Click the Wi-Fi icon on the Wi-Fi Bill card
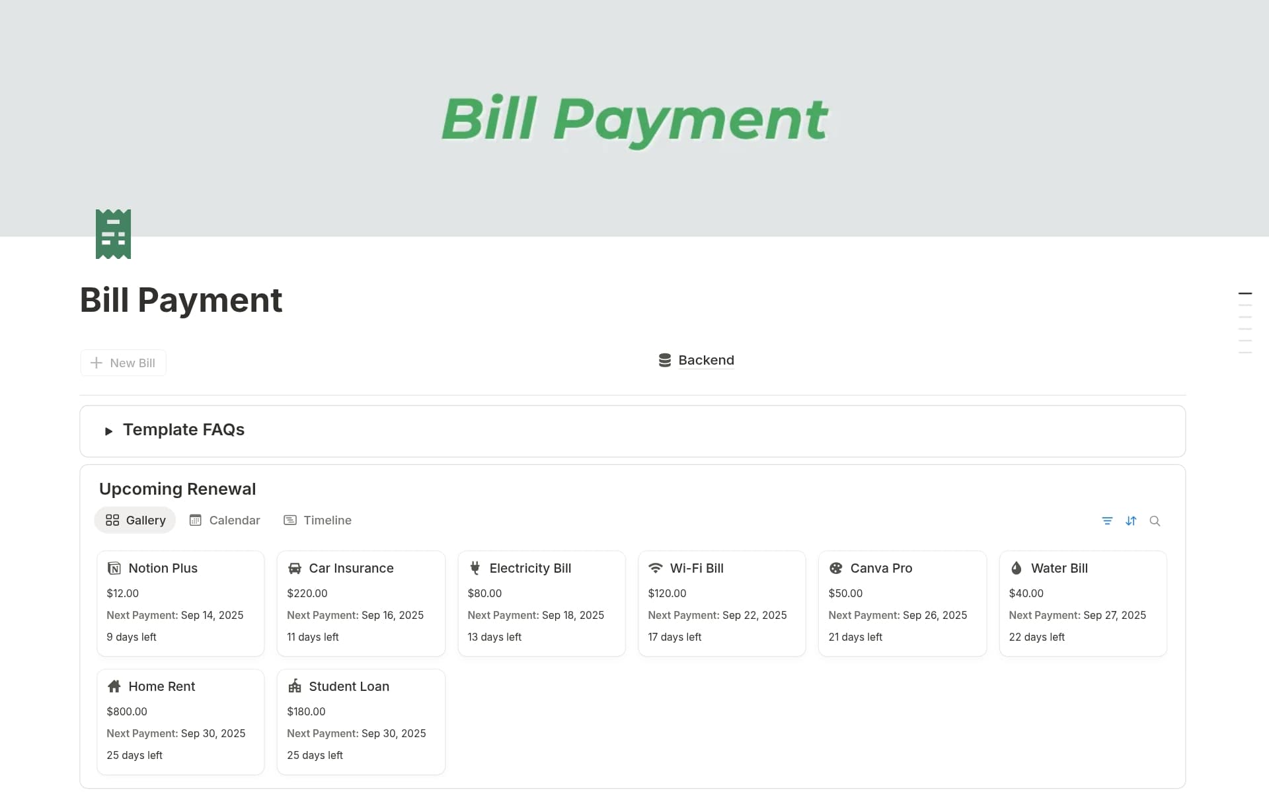The height and width of the screenshot is (792, 1269). pyautogui.click(x=655, y=567)
